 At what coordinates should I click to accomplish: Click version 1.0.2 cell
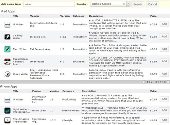pyautogui.click(x=53, y=120)
